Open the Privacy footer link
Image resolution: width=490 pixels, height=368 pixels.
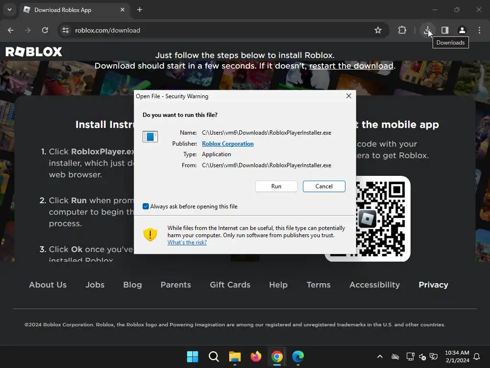click(x=433, y=285)
